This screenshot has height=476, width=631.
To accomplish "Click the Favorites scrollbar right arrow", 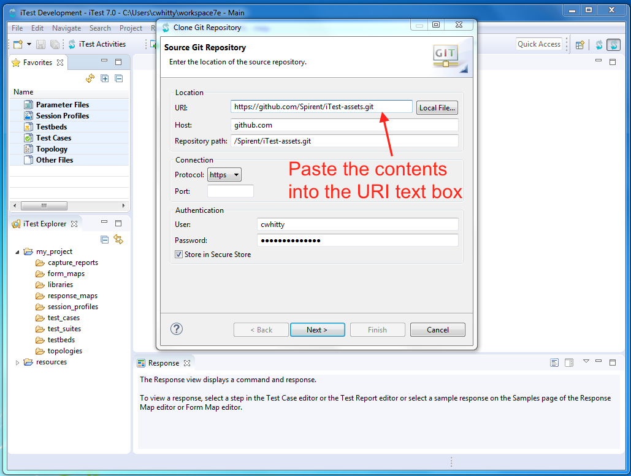I will point(123,205).
